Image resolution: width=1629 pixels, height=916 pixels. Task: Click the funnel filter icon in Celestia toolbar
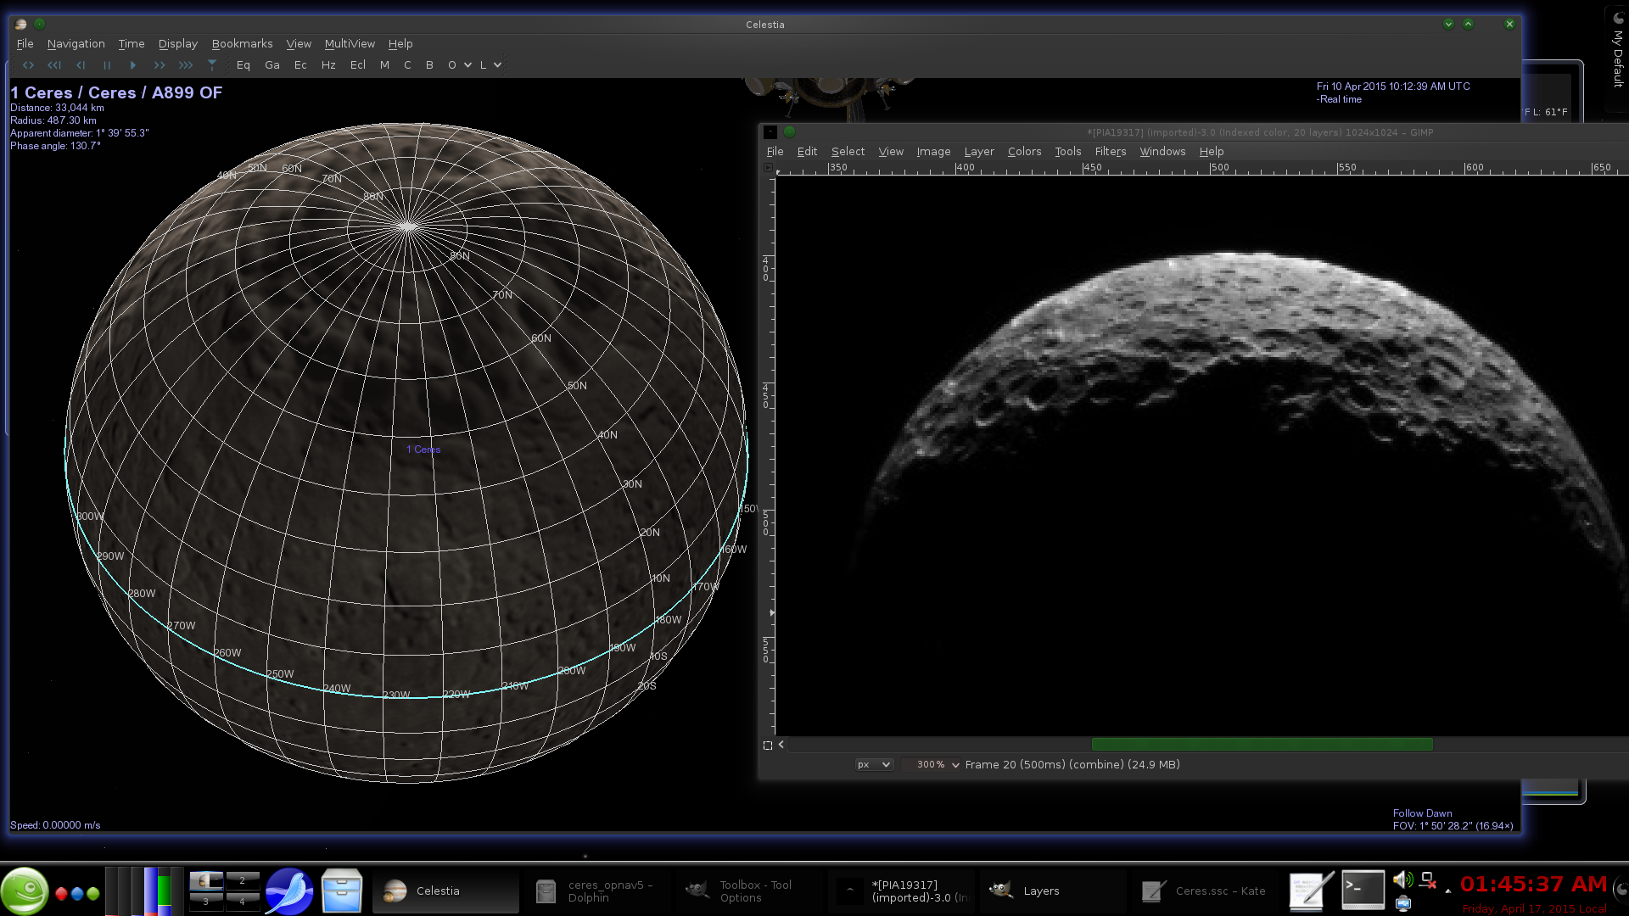(212, 65)
